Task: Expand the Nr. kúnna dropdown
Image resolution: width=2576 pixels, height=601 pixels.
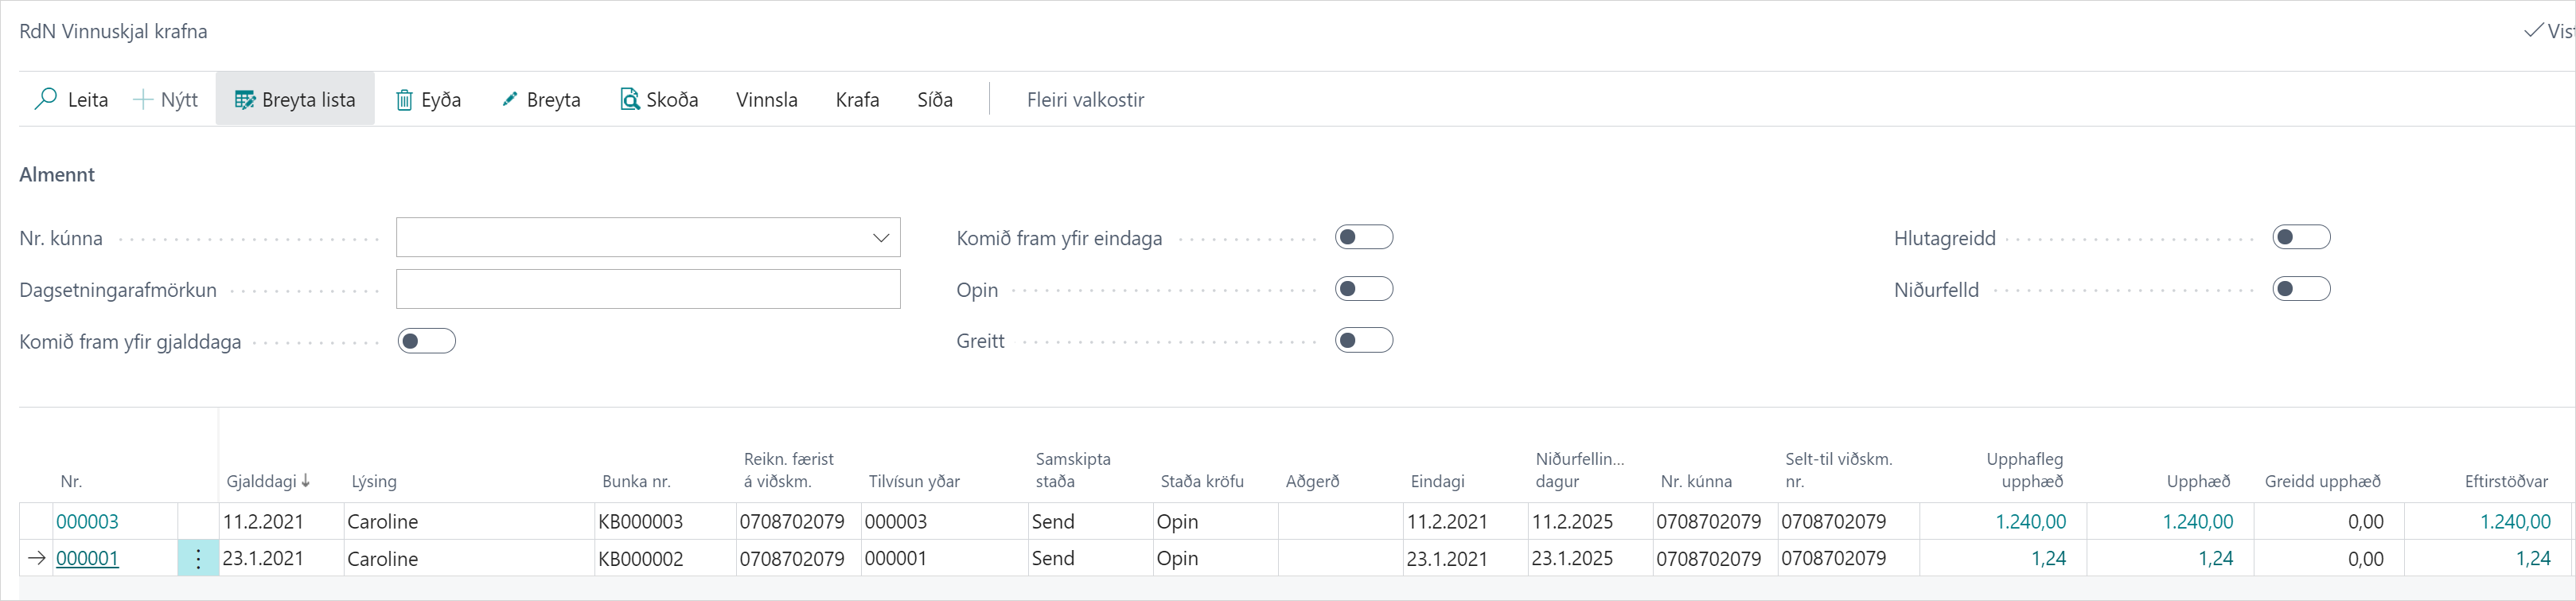Action: click(880, 238)
